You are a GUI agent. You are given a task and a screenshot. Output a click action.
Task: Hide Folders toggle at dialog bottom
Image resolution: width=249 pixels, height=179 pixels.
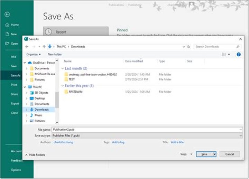coord(35,155)
